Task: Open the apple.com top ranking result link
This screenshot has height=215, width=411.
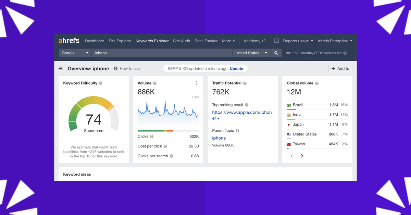Action: [x=241, y=113]
